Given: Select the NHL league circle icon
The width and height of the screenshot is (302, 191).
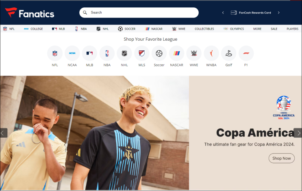Looking at the screenshot, I should (x=124, y=53).
